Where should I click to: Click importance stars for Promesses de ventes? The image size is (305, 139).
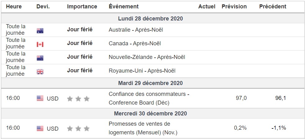(78, 128)
